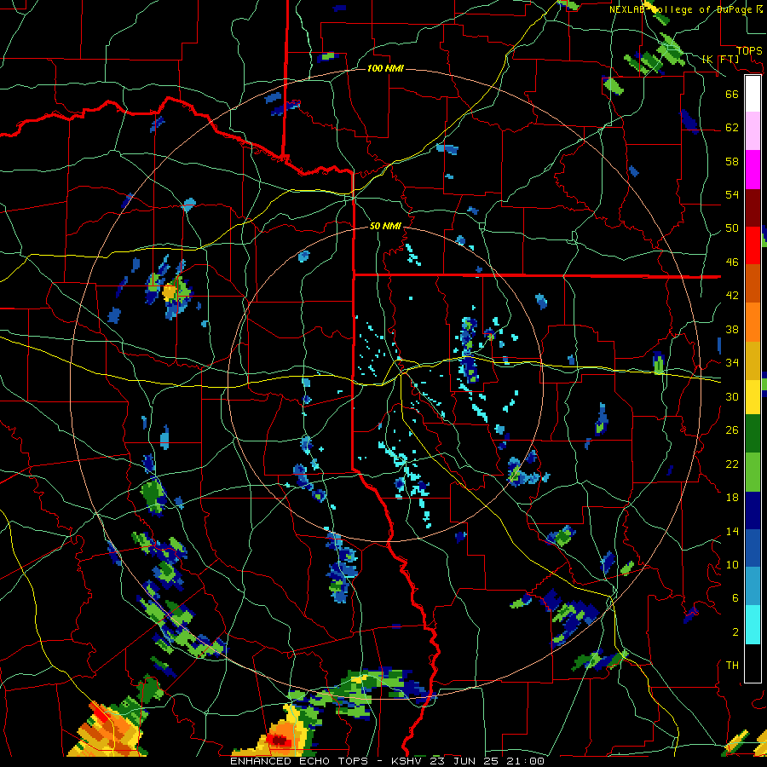The height and width of the screenshot is (767, 767).
Task: Click the legend value 30
Action: (732, 396)
